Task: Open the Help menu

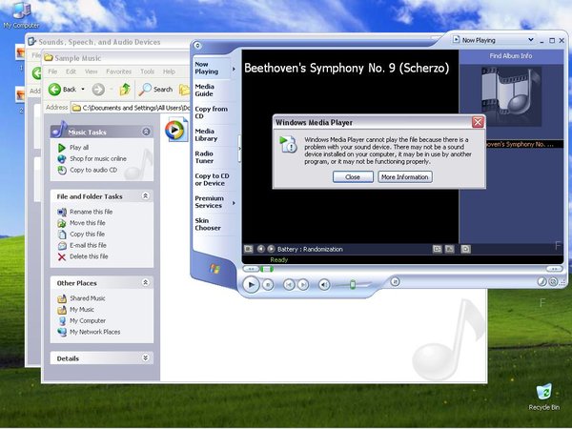Action: (169, 71)
